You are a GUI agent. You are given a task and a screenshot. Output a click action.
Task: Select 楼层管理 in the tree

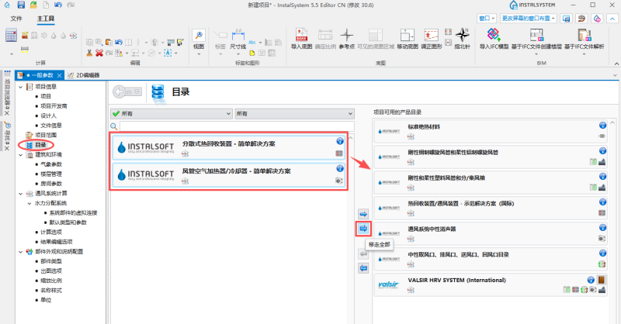(51, 174)
